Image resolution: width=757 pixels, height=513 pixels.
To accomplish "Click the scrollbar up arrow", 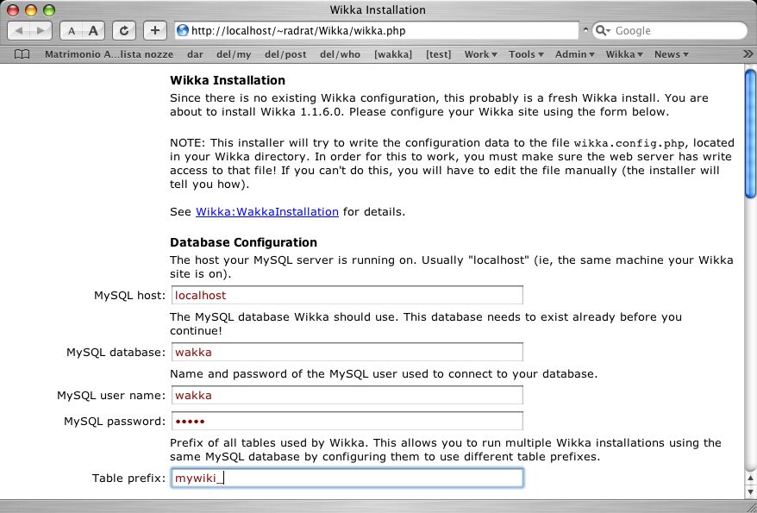I will (x=750, y=479).
